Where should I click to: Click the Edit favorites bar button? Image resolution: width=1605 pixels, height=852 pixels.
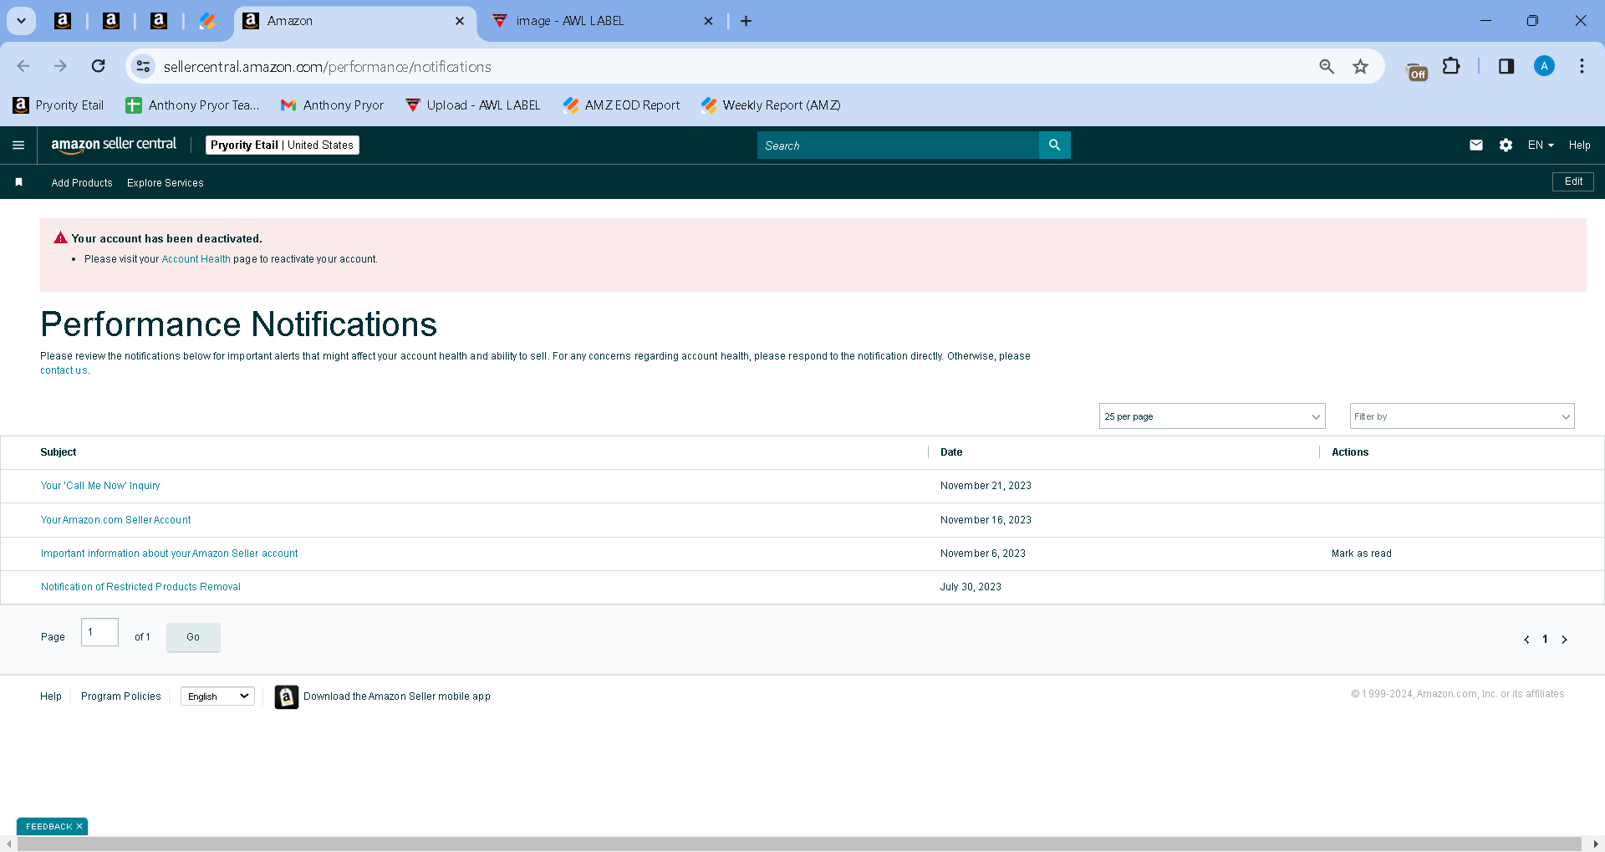pos(1573,181)
